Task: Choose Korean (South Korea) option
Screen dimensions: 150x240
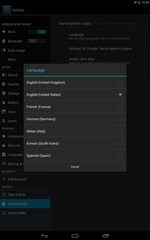Action: (x=75, y=143)
